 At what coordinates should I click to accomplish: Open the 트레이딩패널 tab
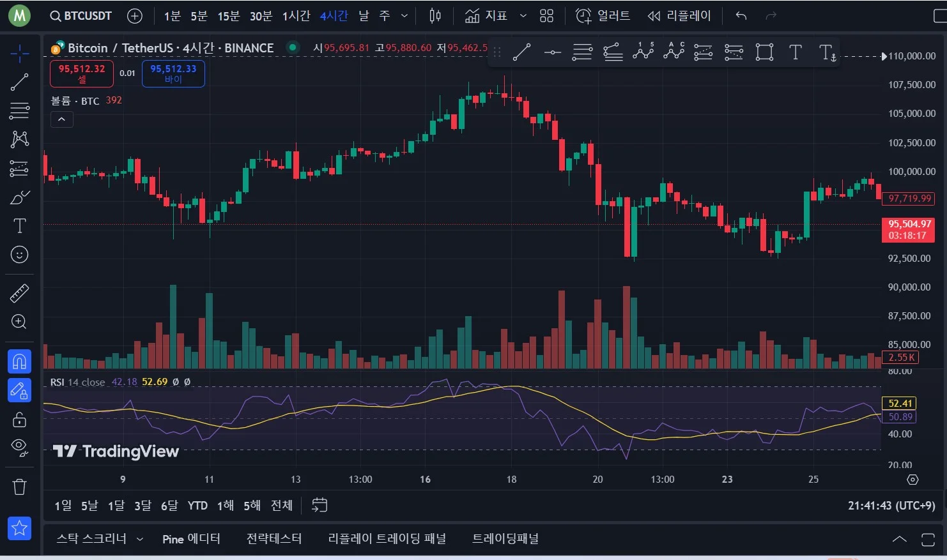click(505, 539)
